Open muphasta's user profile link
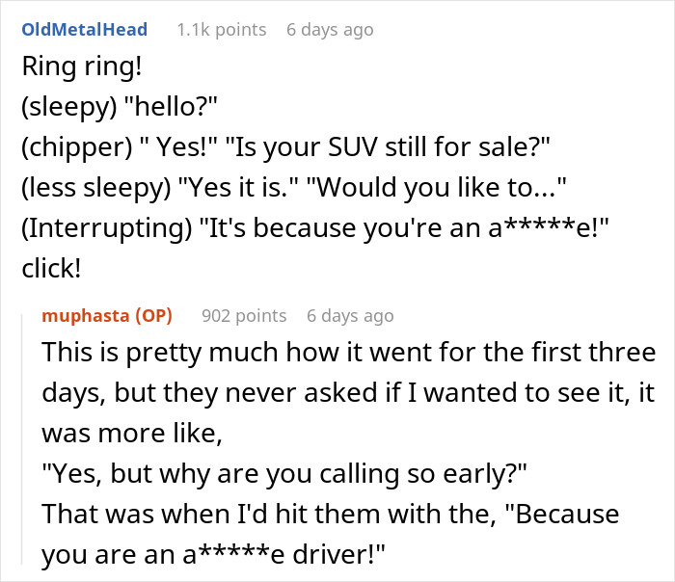 pyautogui.click(x=85, y=316)
